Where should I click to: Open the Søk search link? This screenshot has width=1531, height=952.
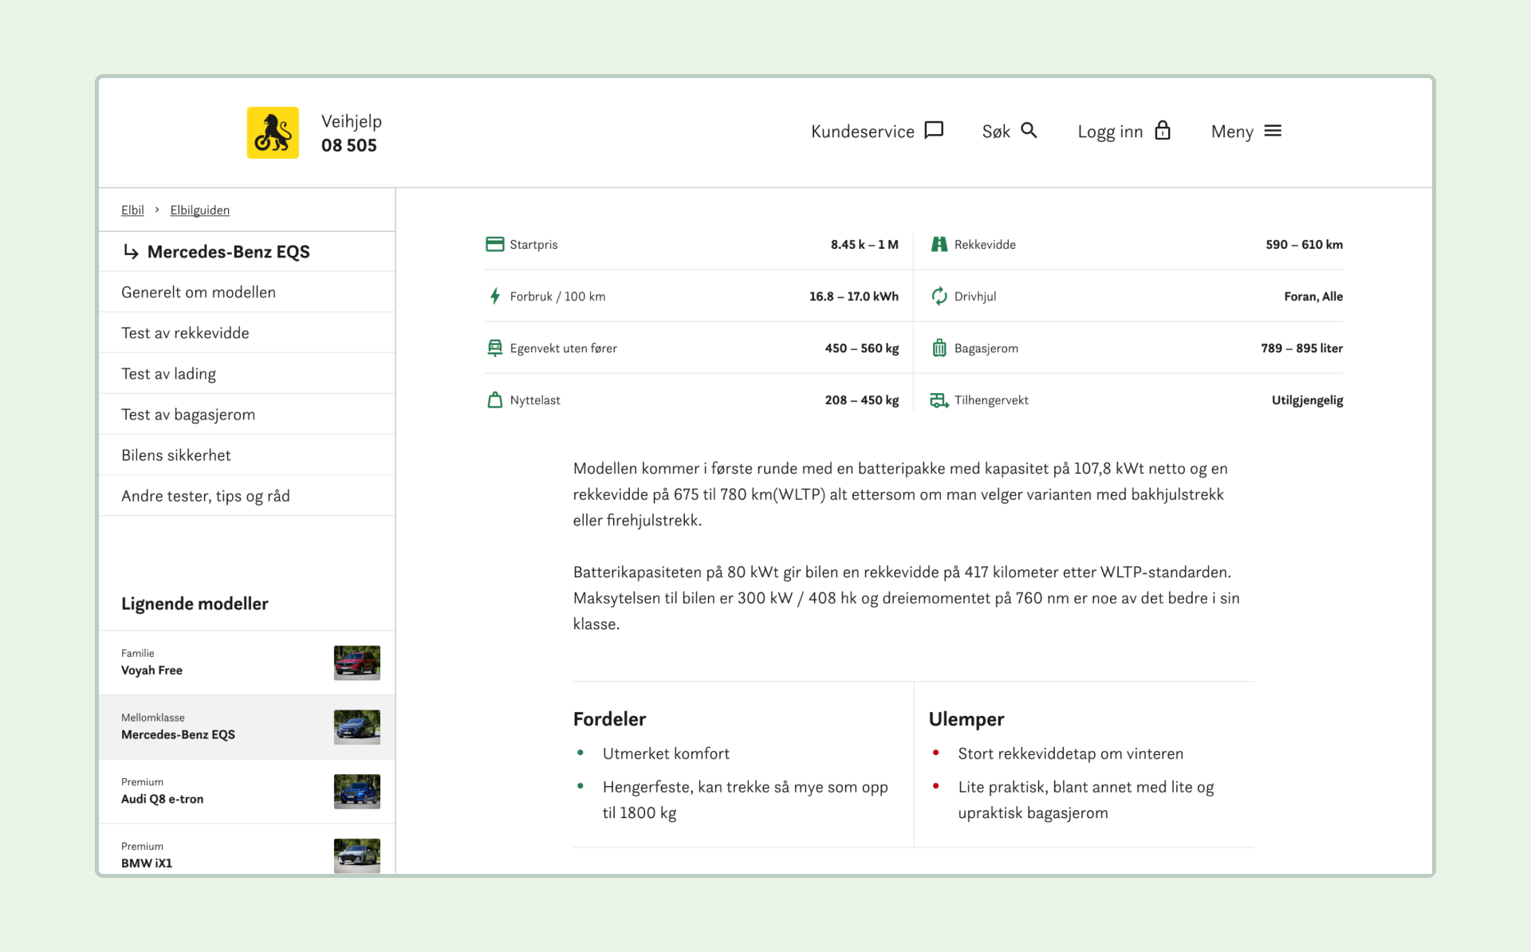1010,132
